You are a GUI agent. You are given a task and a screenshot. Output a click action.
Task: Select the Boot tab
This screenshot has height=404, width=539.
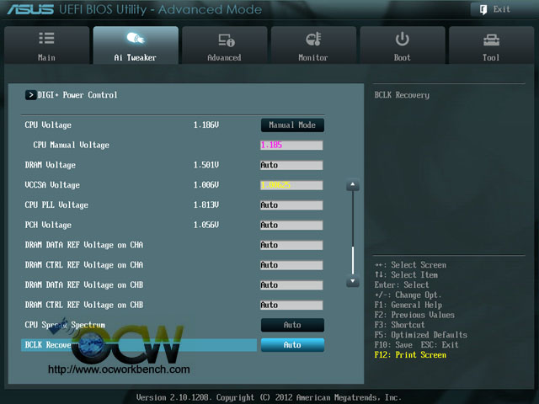403,45
